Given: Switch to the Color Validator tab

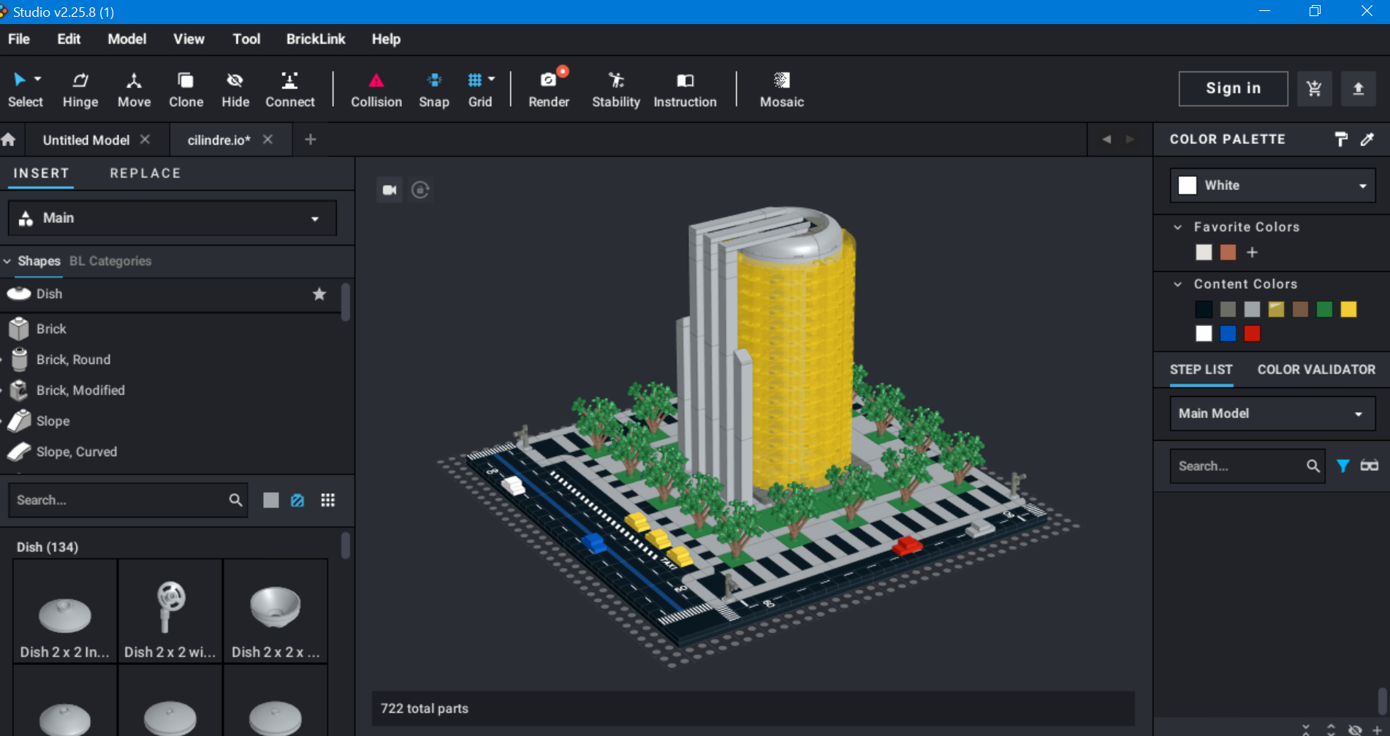Looking at the screenshot, I should (1315, 370).
